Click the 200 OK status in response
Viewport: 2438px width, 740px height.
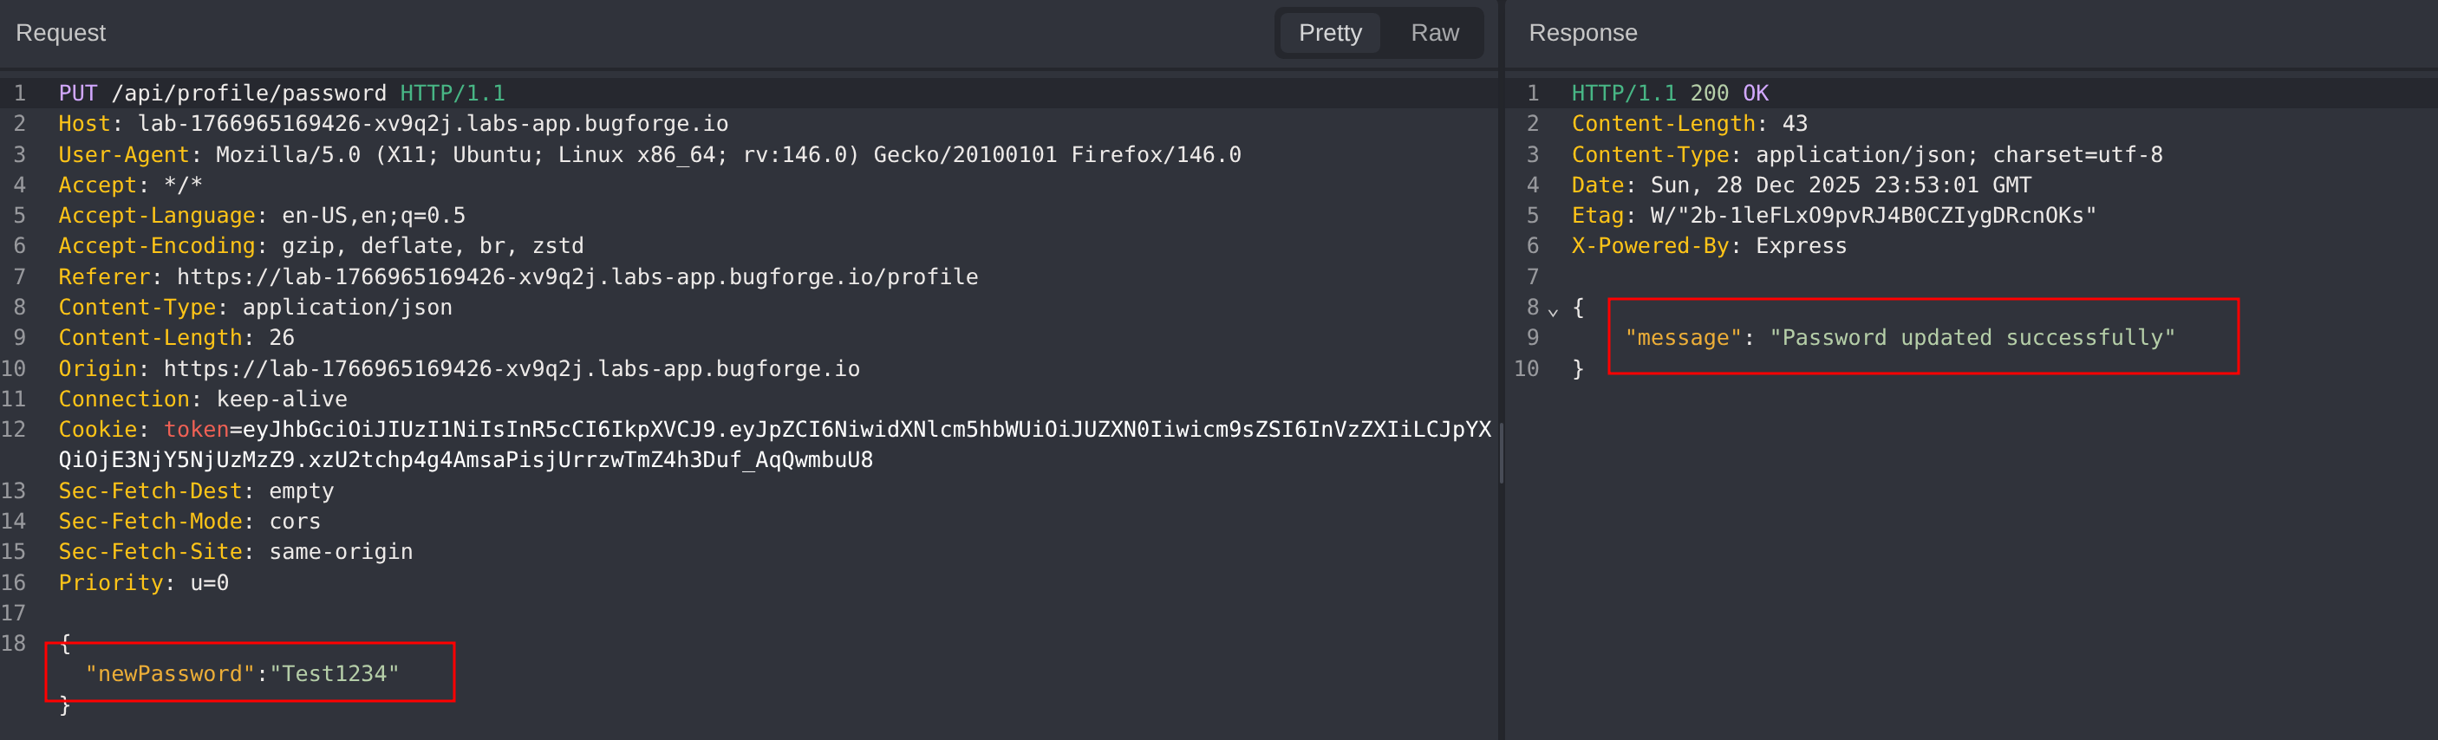point(1728,94)
